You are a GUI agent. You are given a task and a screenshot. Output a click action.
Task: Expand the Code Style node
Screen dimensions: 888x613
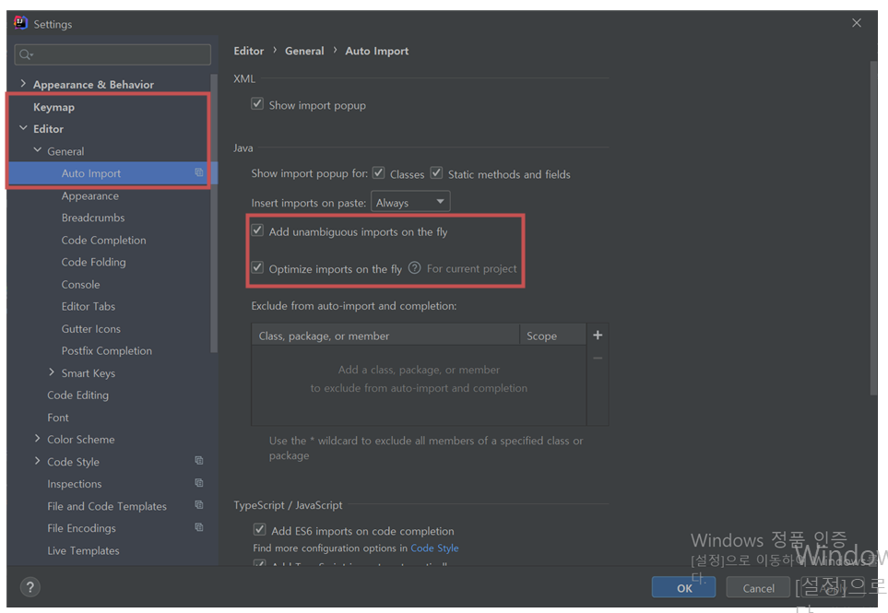(x=38, y=461)
